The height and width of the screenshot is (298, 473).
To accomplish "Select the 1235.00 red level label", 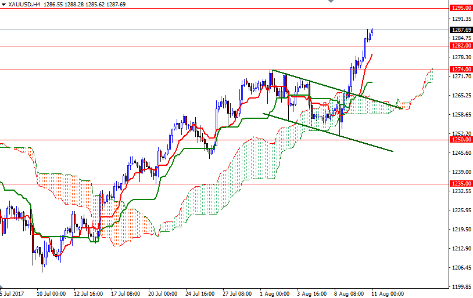I will 461,184.
